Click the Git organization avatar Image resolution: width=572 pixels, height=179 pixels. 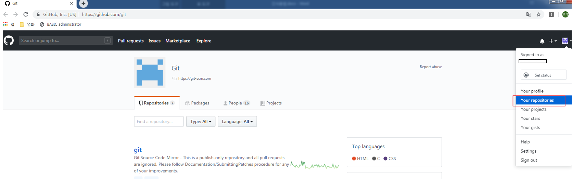150,73
